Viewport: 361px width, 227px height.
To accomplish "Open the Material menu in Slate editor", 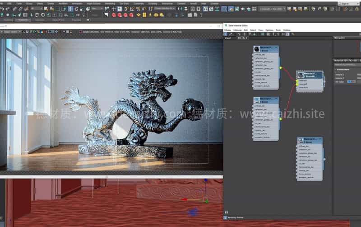I will (237, 30).
